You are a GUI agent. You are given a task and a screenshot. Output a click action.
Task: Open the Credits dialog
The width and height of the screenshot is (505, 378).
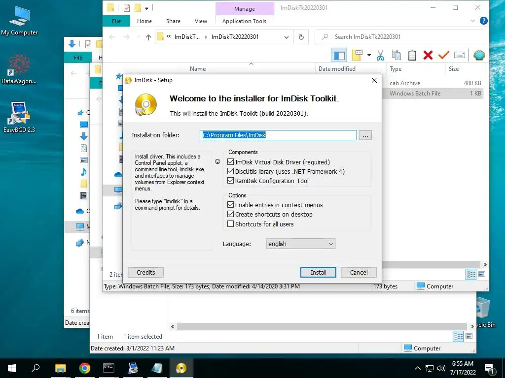click(x=145, y=272)
